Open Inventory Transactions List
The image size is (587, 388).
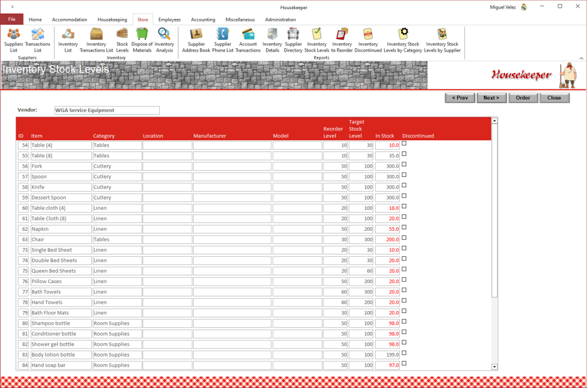tap(97, 40)
